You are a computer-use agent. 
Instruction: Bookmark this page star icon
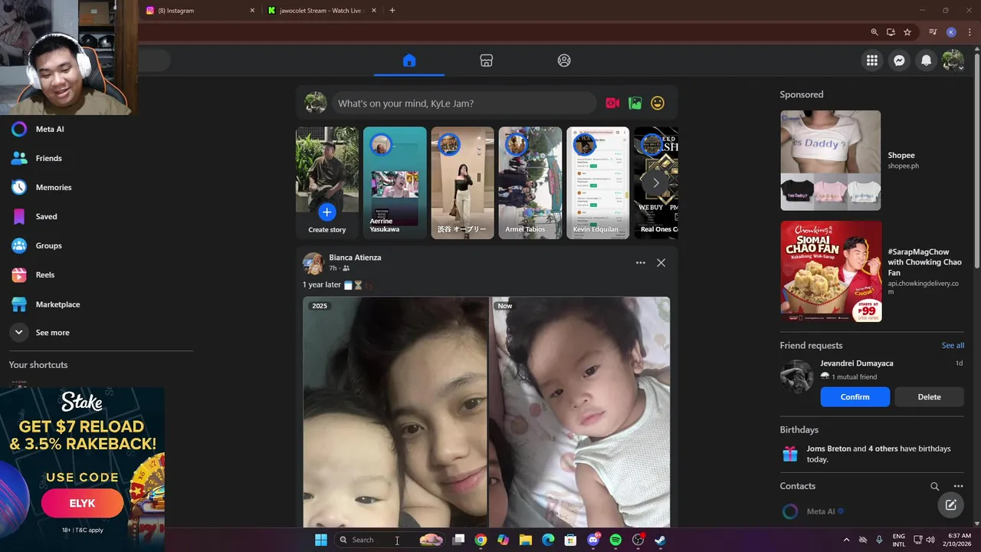point(907,32)
